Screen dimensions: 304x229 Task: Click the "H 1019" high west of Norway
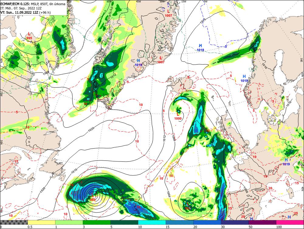(244, 79)
